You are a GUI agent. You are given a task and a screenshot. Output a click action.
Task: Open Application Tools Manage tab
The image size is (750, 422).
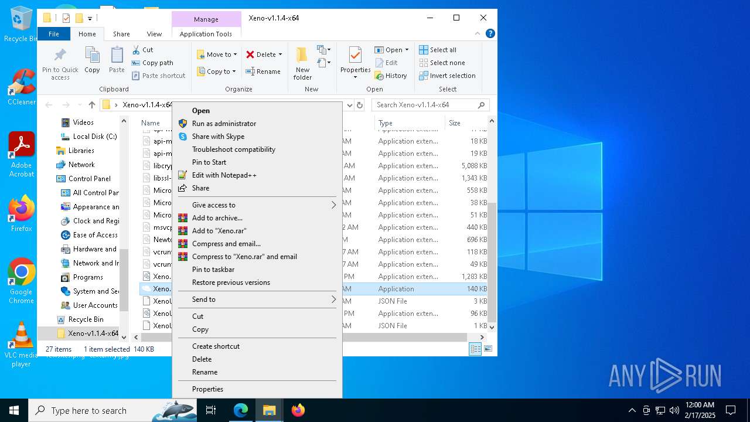click(x=206, y=19)
